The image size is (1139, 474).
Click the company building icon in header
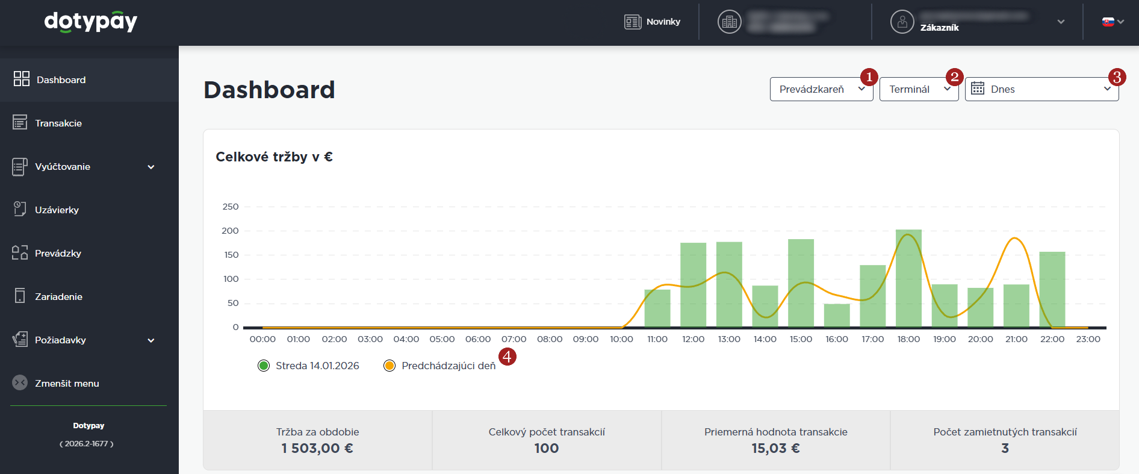(x=729, y=22)
